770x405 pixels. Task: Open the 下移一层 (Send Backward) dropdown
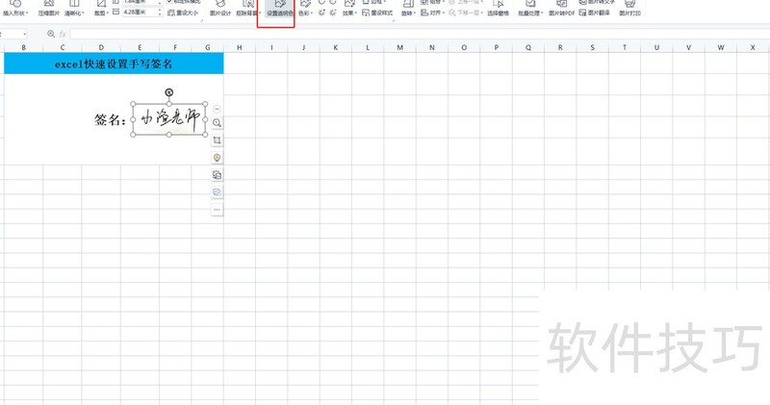click(x=466, y=13)
